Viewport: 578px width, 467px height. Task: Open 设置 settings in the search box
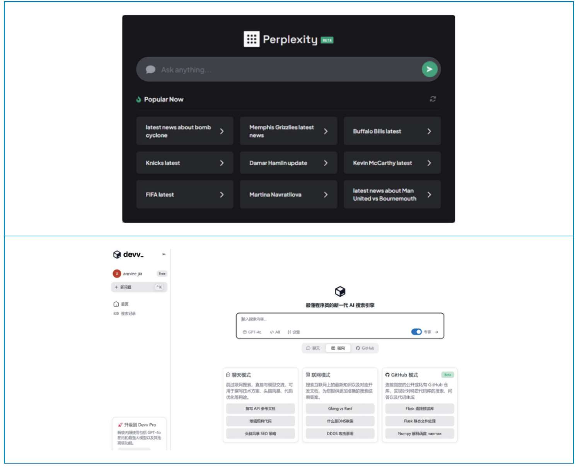coord(293,332)
